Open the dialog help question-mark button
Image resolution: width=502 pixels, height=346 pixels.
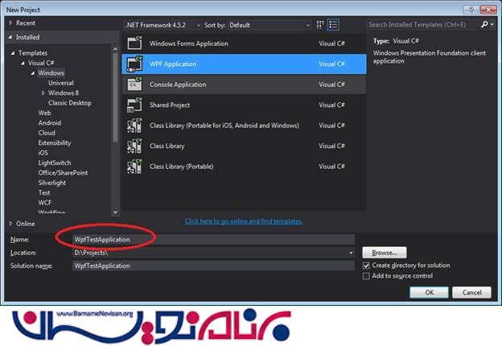point(471,10)
